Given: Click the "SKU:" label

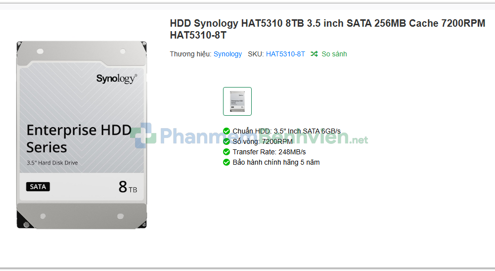Looking at the screenshot, I should click(x=256, y=54).
